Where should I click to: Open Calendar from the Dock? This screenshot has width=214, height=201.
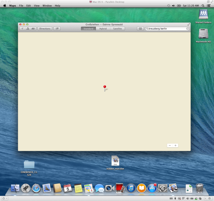coord(68,188)
